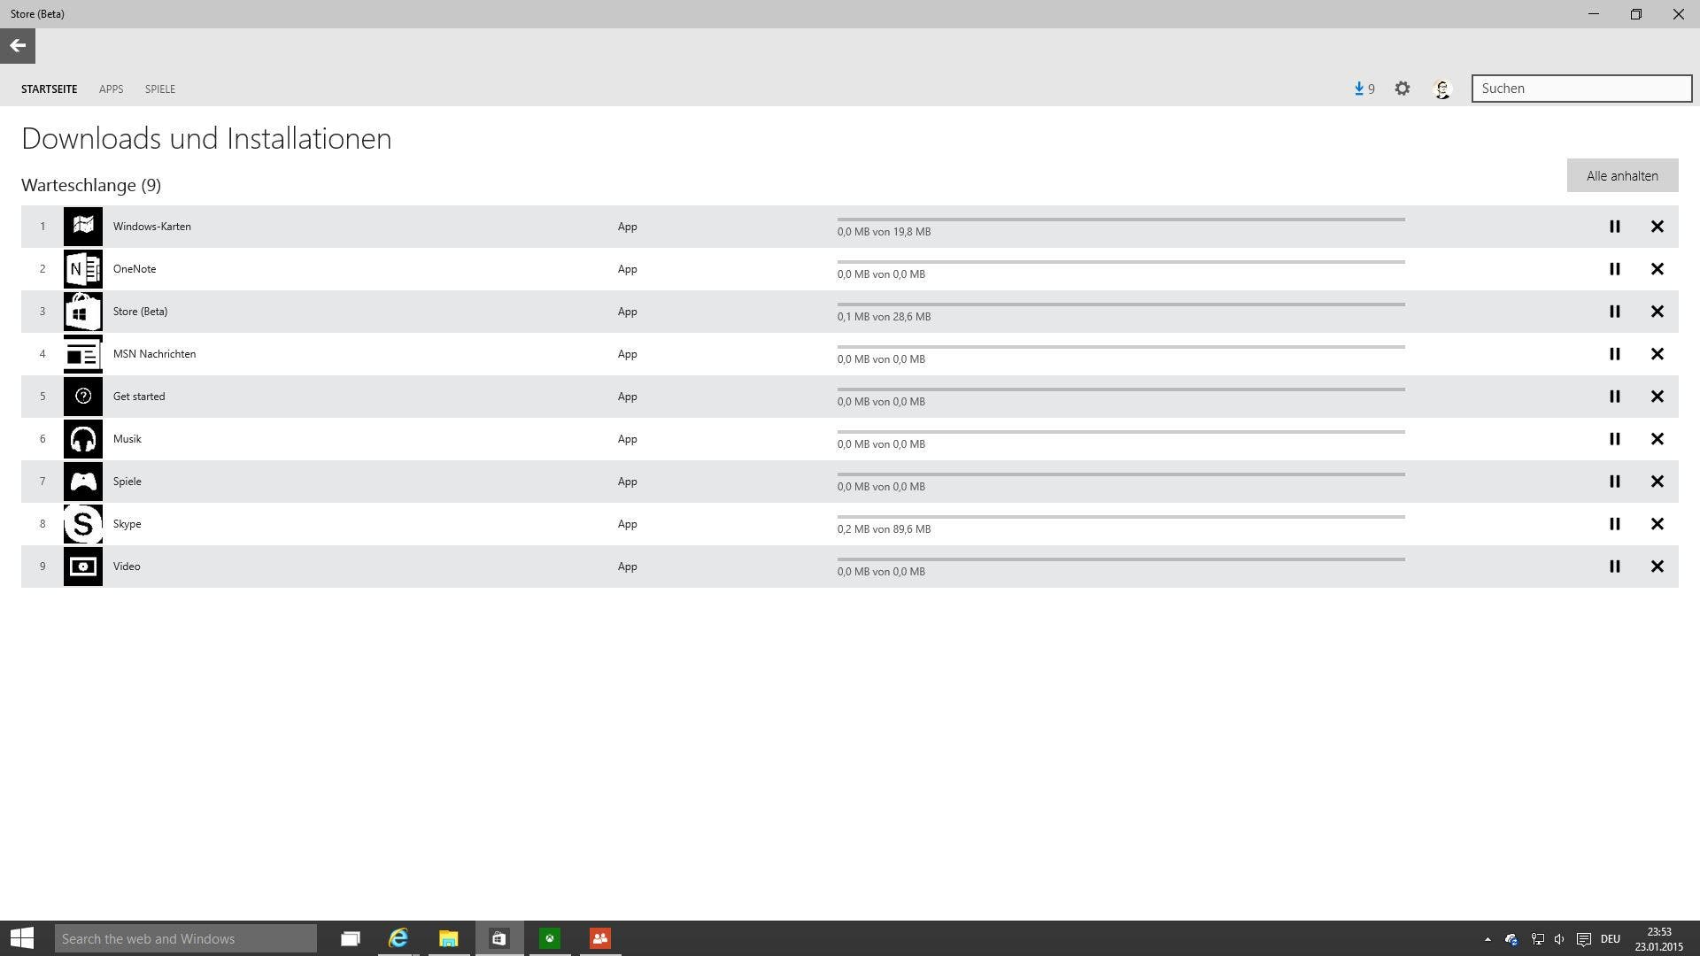This screenshot has height=956, width=1700.
Task: Focus the Suchen search box
Action: tap(1581, 89)
